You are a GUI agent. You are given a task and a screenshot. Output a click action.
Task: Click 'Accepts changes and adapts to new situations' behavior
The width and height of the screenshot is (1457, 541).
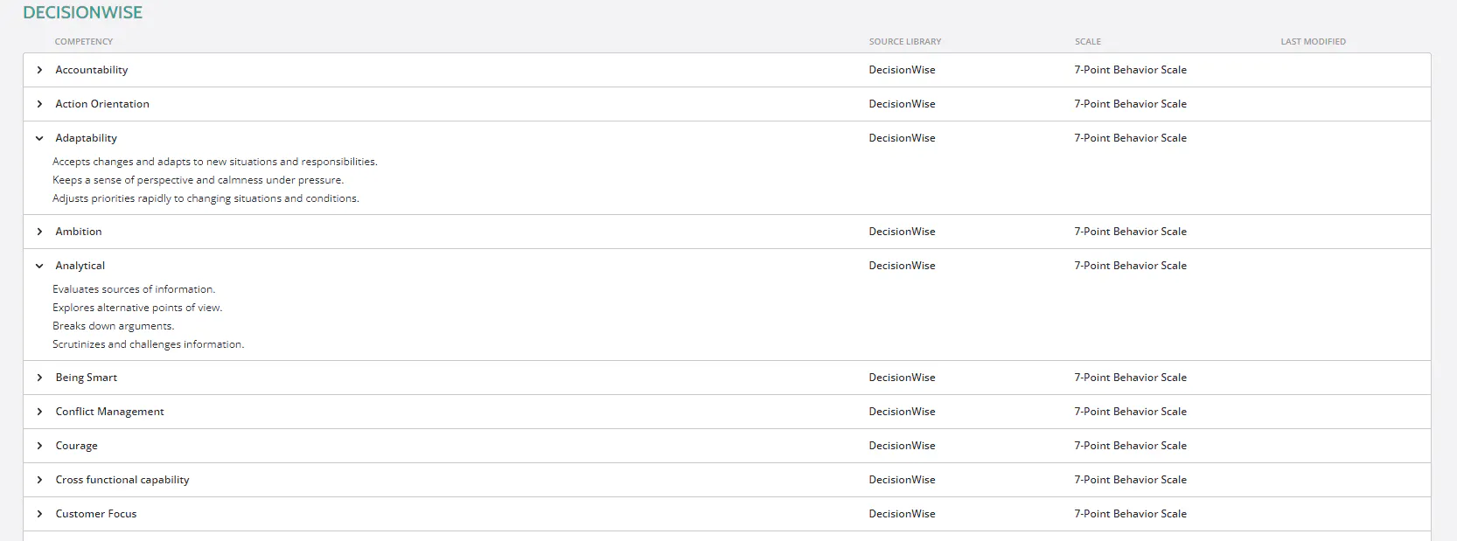click(215, 162)
